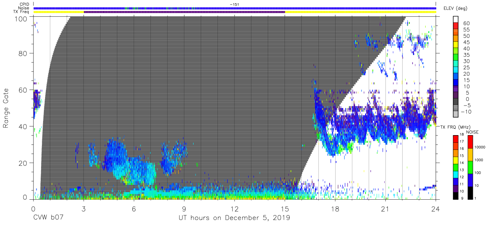Pick the cyan 12–13 MHz frequency swatch
The width and height of the screenshot is (490, 226).
pos(455,174)
